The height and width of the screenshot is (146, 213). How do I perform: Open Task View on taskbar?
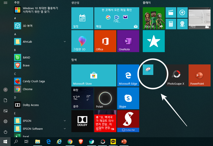26,142
